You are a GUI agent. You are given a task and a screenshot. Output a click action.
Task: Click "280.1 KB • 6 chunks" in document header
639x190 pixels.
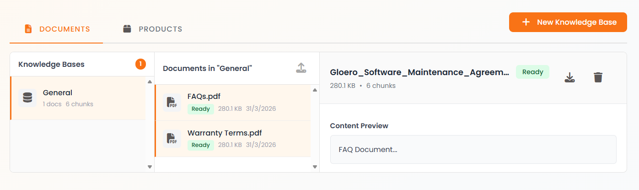[363, 86]
